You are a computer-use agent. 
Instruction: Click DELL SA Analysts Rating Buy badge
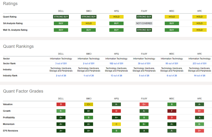click(x=61, y=24)
